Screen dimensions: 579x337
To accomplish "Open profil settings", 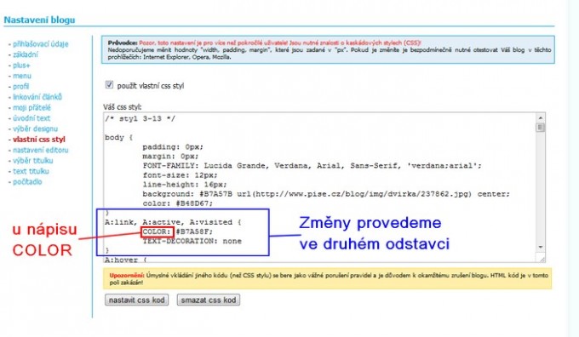I will pyautogui.click(x=21, y=86).
